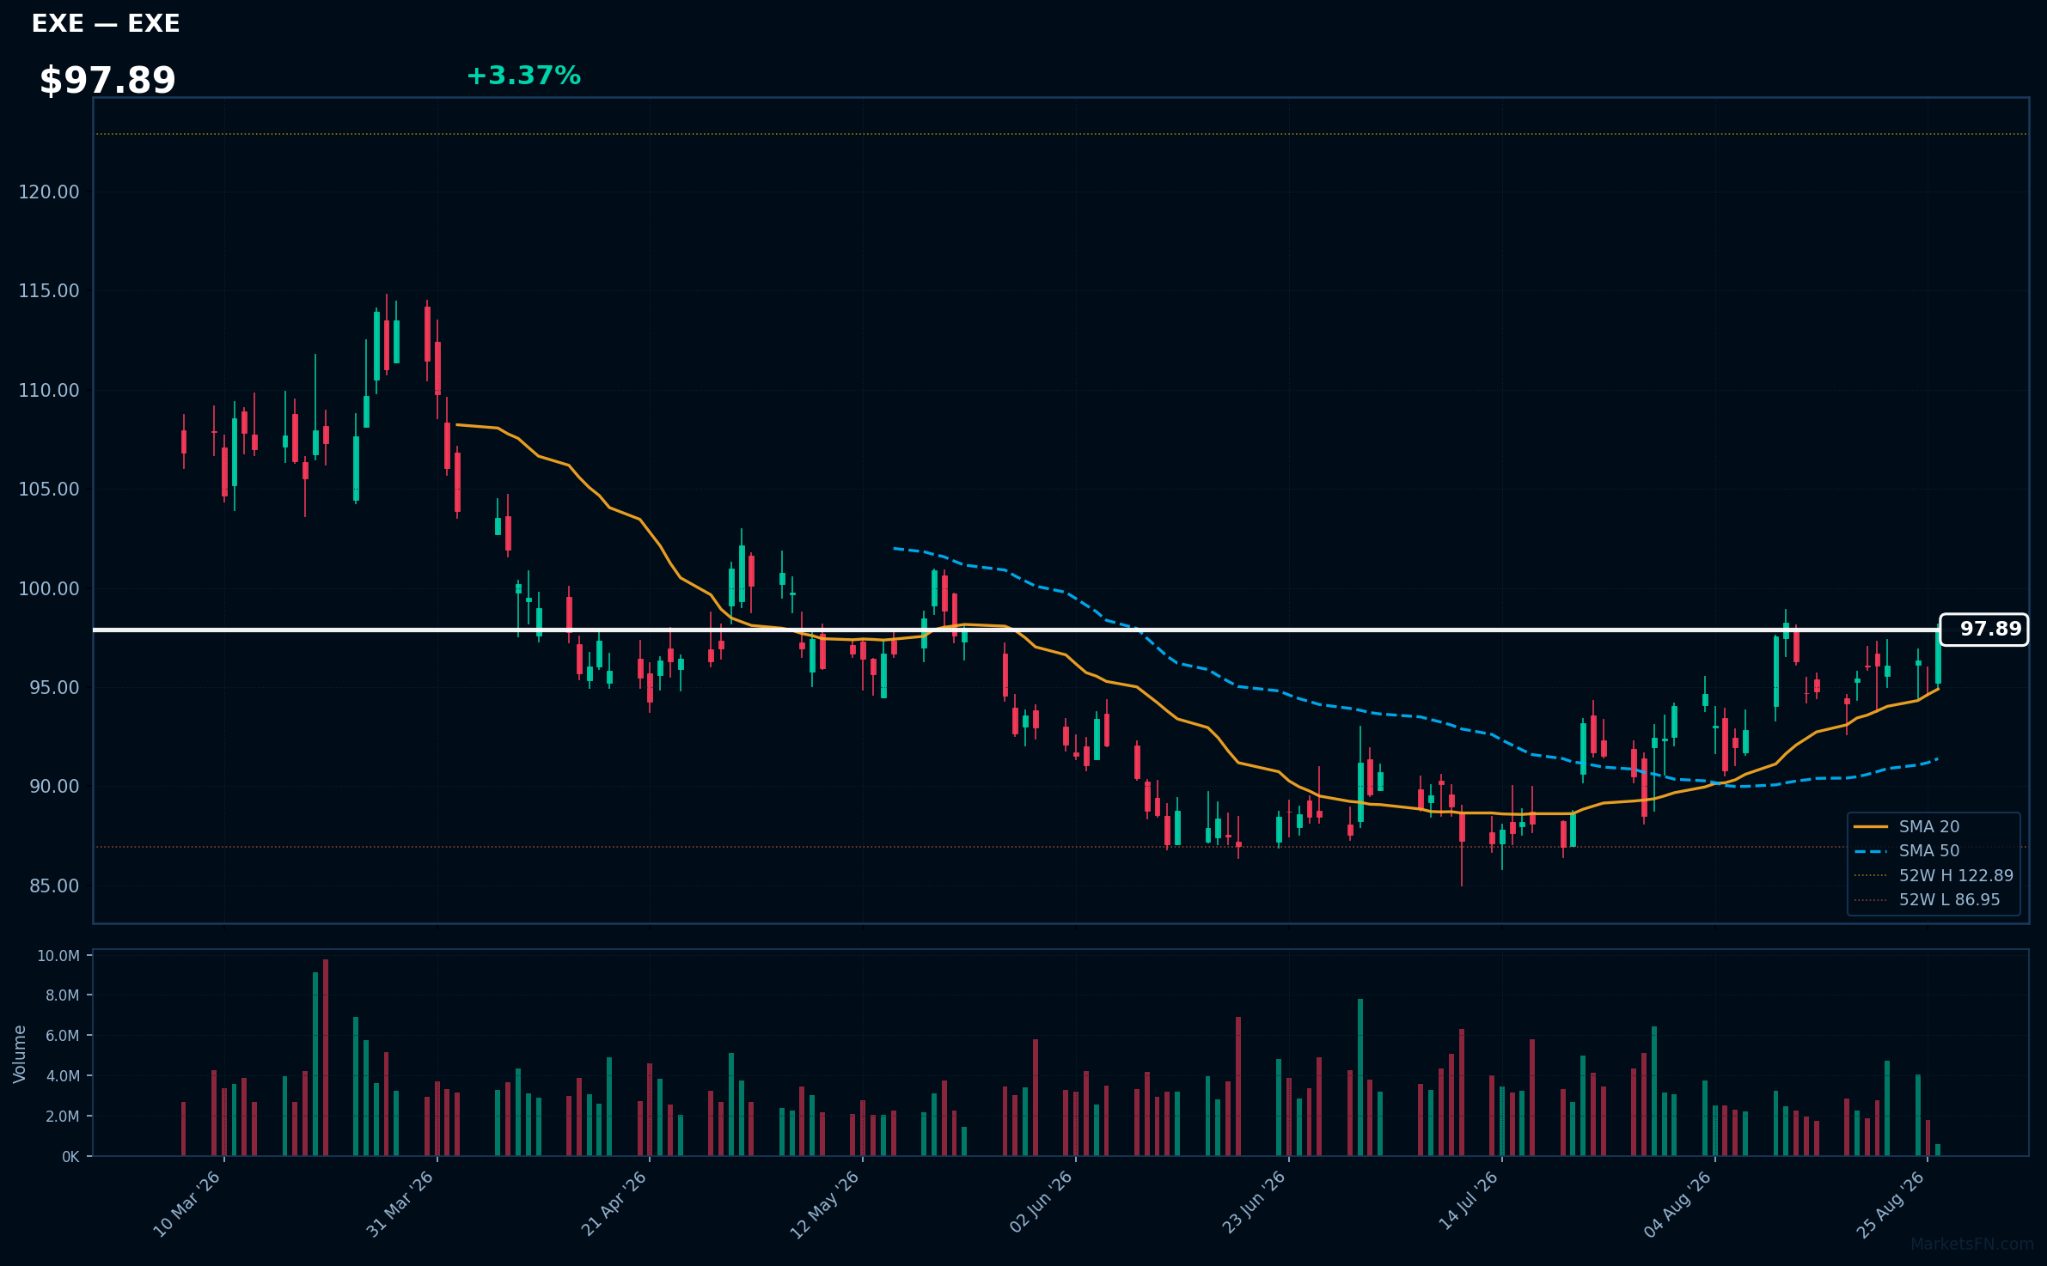The width and height of the screenshot is (2047, 1266).
Task: Click the 105.00 price axis label
Action: 49,490
